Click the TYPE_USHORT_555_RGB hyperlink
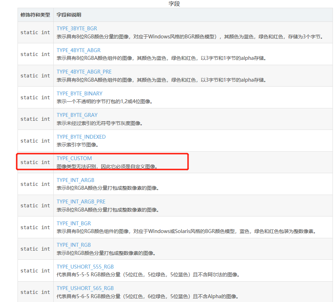The width and height of the screenshot is (335, 302). tap(85, 266)
